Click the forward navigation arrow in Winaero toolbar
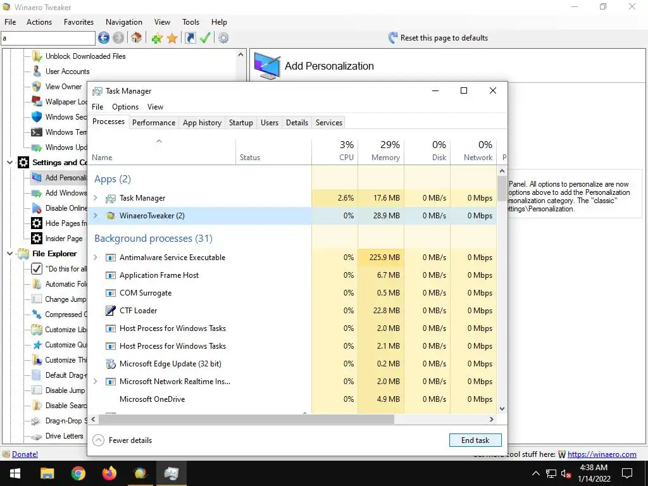This screenshot has height=486, width=648. pos(118,38)
